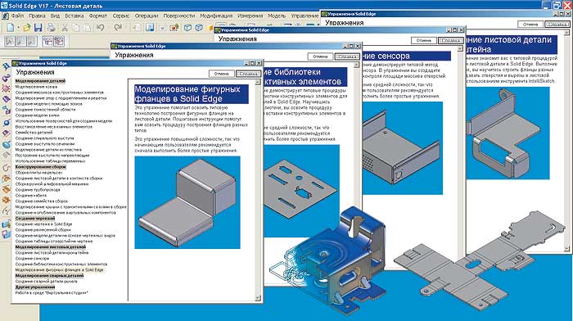The image size is (573, 321).
Task: Click the Redo arrow icon
Action: (117, 28)
